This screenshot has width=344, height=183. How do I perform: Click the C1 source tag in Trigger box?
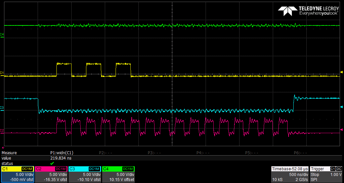pyautogui.click(x=333, y=169)
